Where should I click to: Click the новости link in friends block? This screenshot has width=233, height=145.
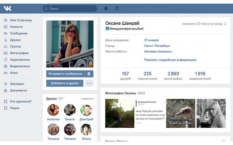[87, 99]
